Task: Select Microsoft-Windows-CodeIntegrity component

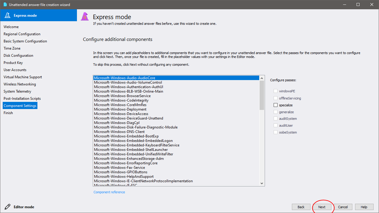Action: 176,100
